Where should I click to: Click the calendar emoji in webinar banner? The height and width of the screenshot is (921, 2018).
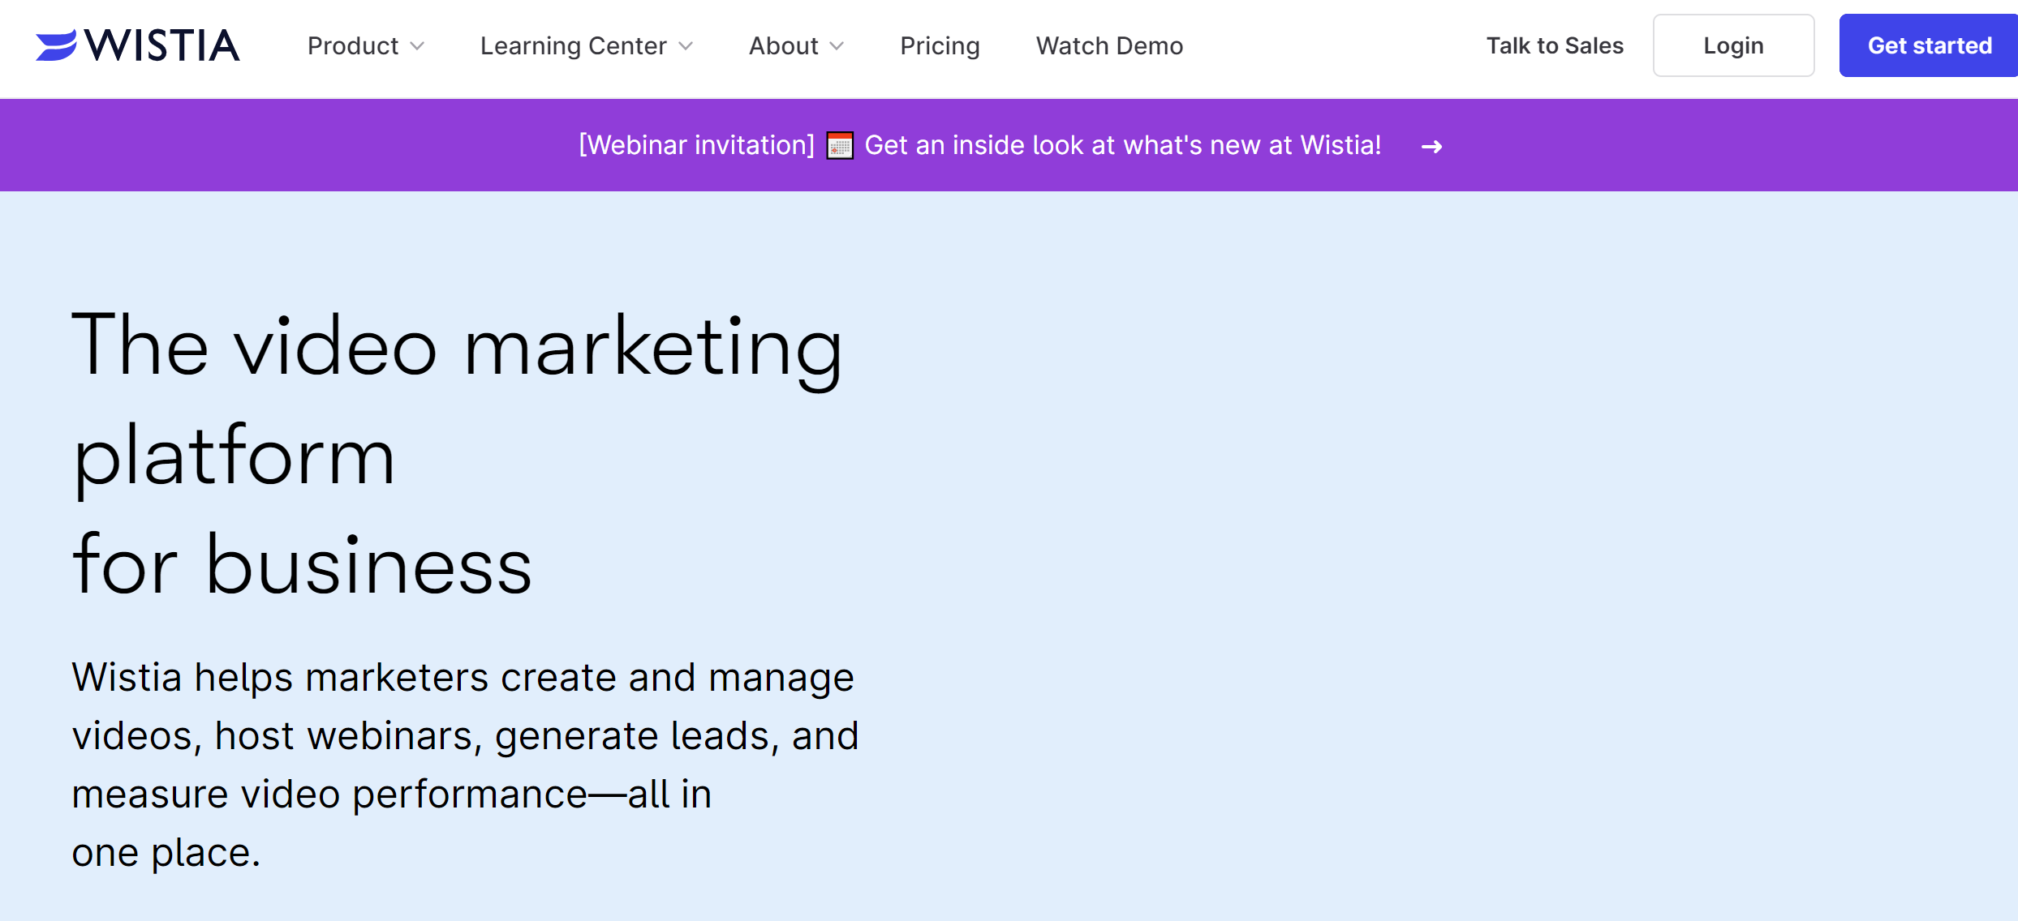coord(840,146)
